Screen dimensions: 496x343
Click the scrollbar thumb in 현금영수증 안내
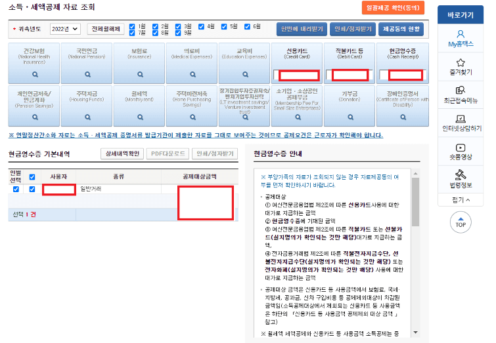[x=415, y=202]
